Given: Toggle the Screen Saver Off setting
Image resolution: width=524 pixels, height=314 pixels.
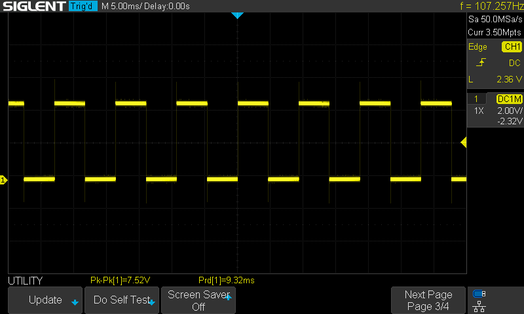Looking at the screenshot, I should point(198,300).
